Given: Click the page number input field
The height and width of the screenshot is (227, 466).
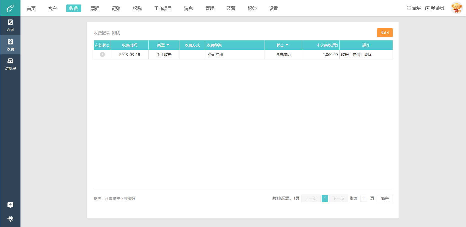Looking at the screenshot, I should [x=364, y=198].
